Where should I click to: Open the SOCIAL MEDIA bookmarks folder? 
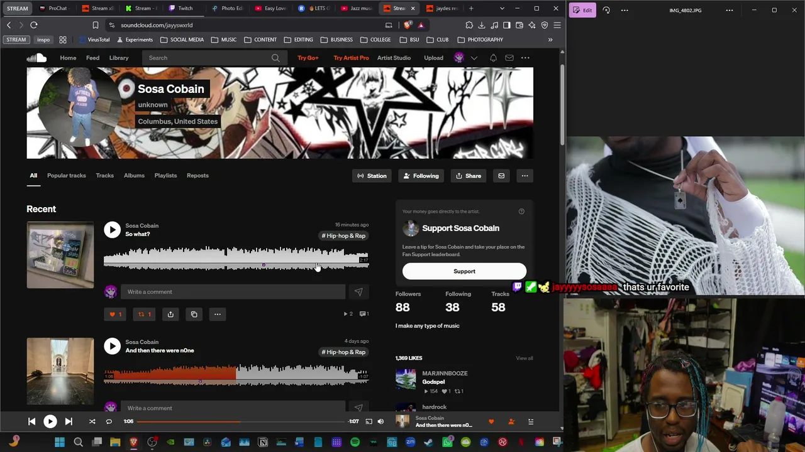coord(182,40)
